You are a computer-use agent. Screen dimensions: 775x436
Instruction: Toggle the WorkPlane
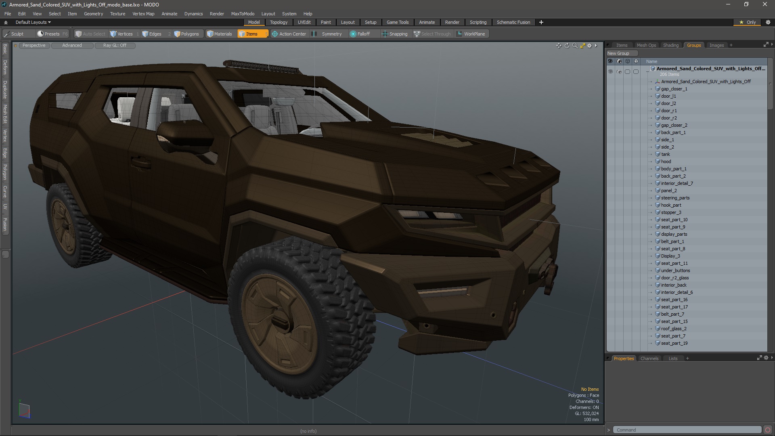pos(471,34)
